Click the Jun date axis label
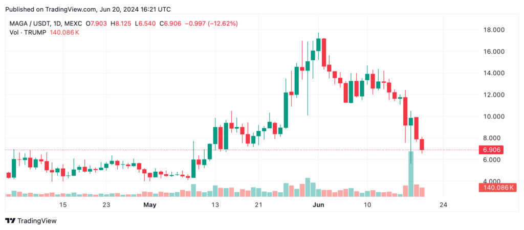The image size is (524, 230). pos(318,205)
